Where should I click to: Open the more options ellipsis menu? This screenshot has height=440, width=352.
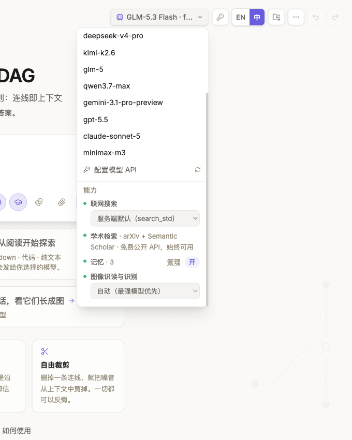pos(296,17)
